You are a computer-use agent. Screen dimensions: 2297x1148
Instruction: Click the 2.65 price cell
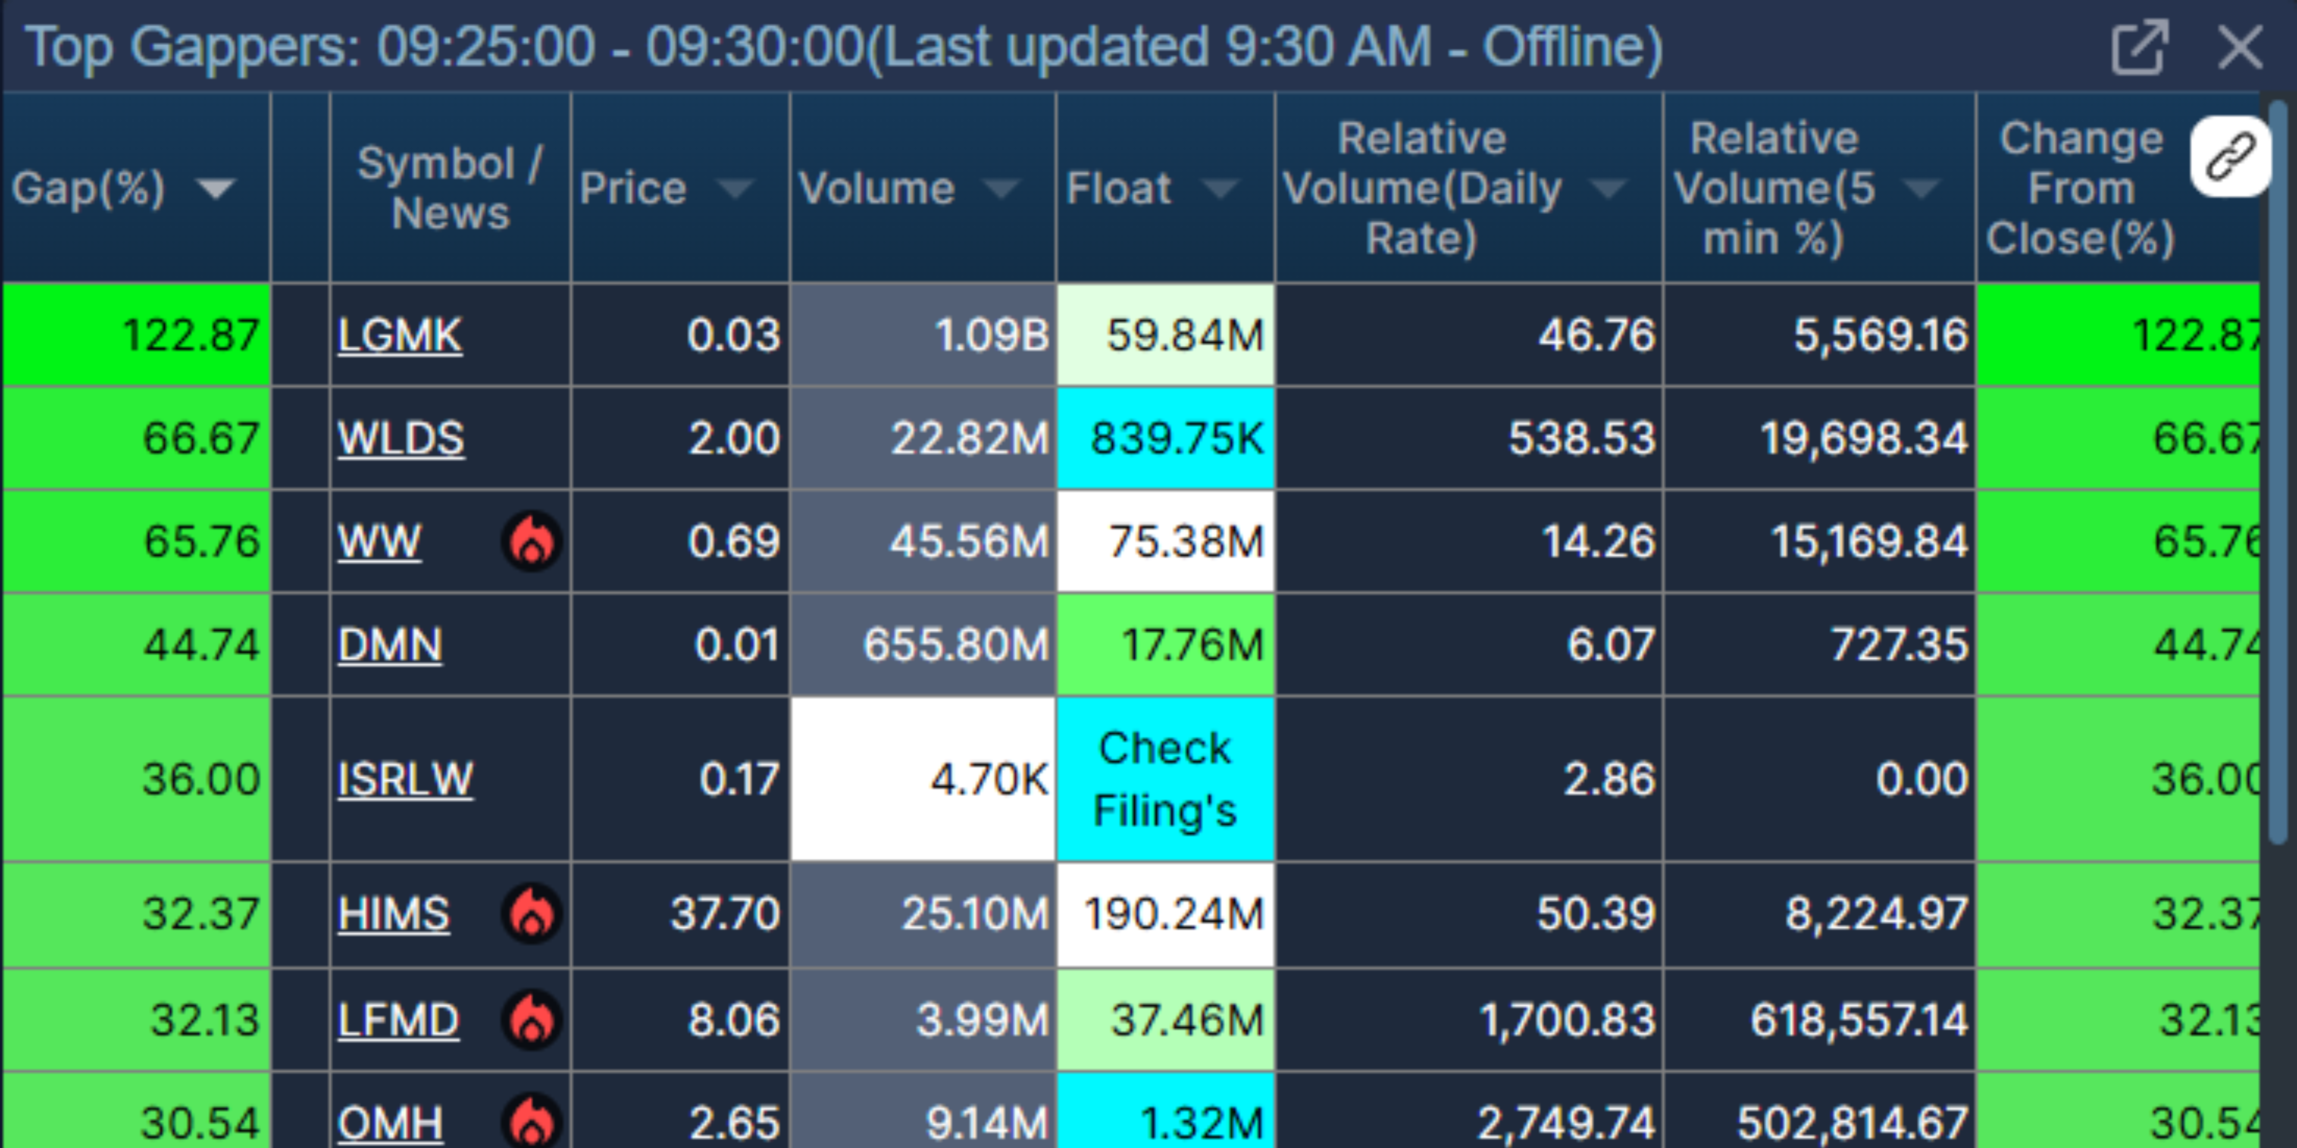(x=680, y=1110)
